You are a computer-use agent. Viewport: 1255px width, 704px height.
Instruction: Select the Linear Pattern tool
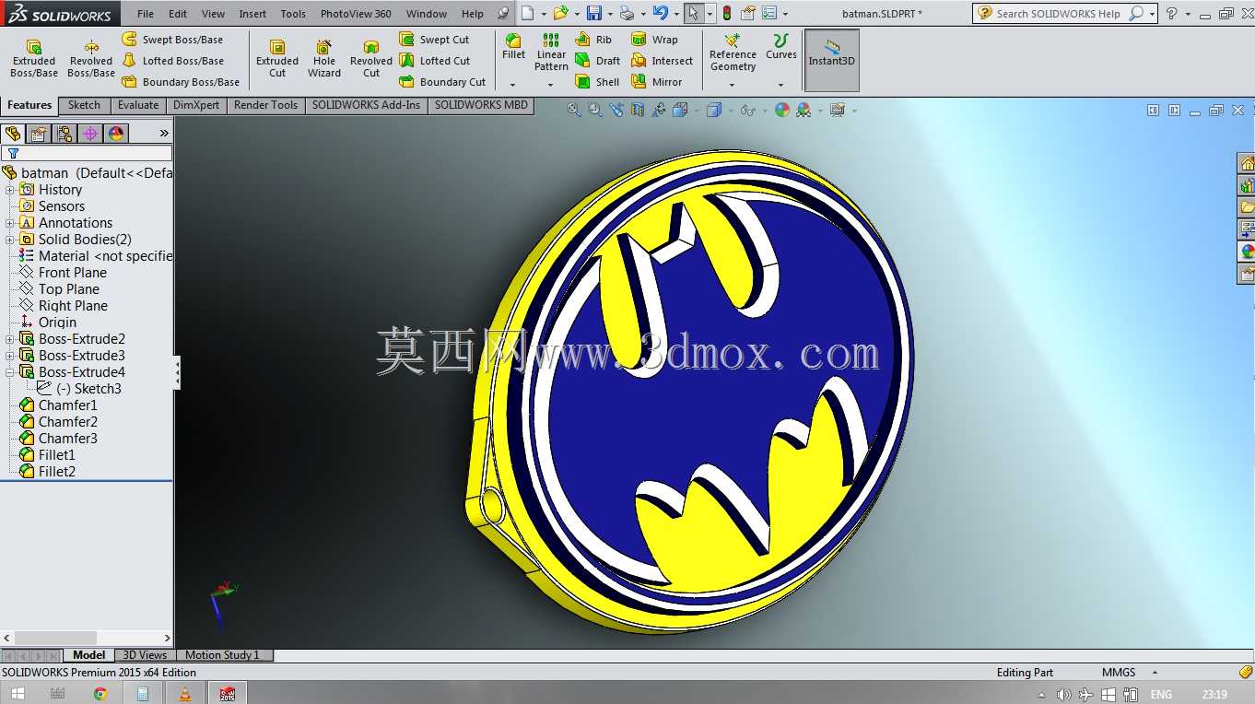coord(551,53)
